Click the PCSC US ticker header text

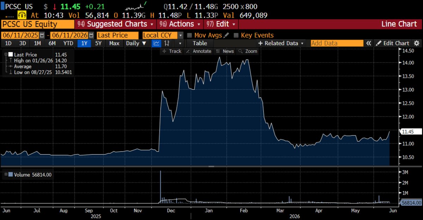click(20, 7)
